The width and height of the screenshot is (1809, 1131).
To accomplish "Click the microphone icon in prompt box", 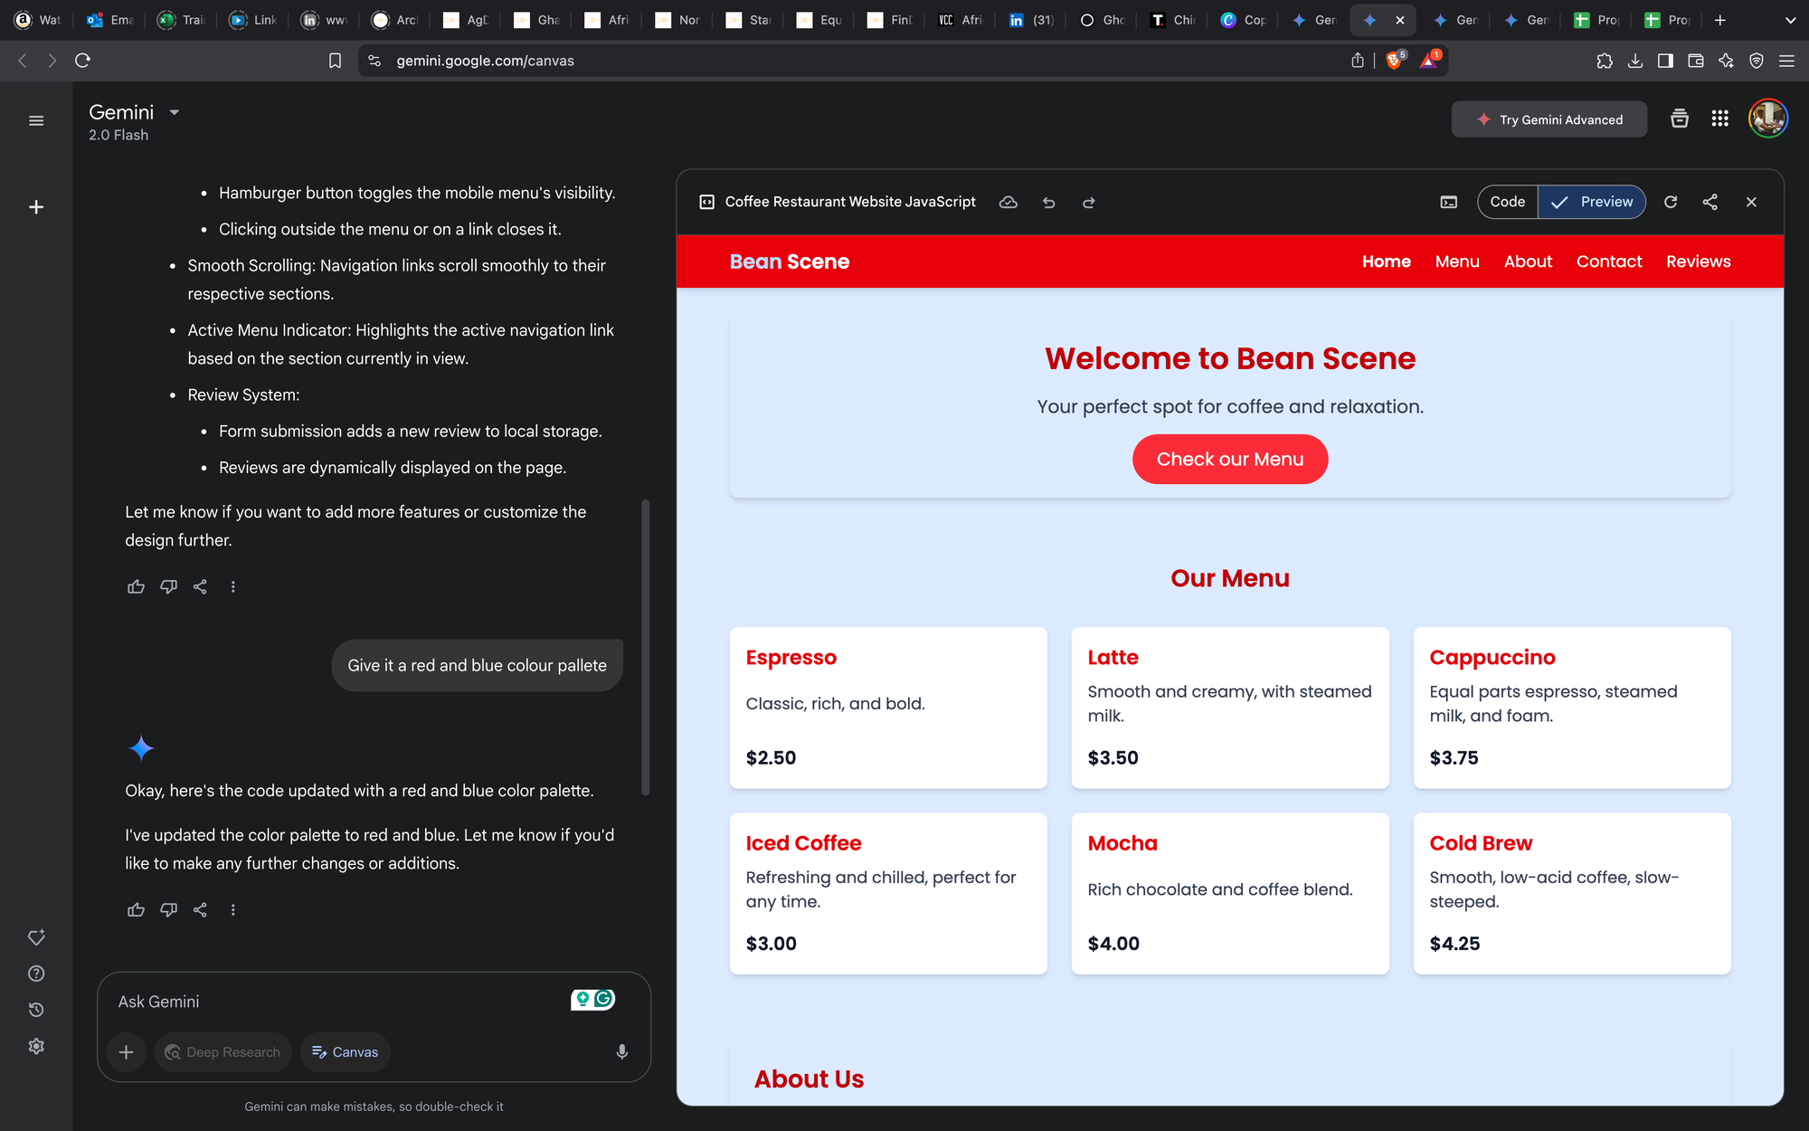I will click(x=621, y=1051).
